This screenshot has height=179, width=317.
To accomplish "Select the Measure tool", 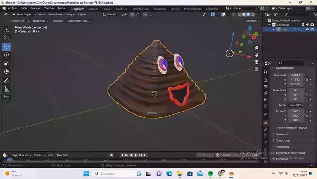I will point(7,89).
